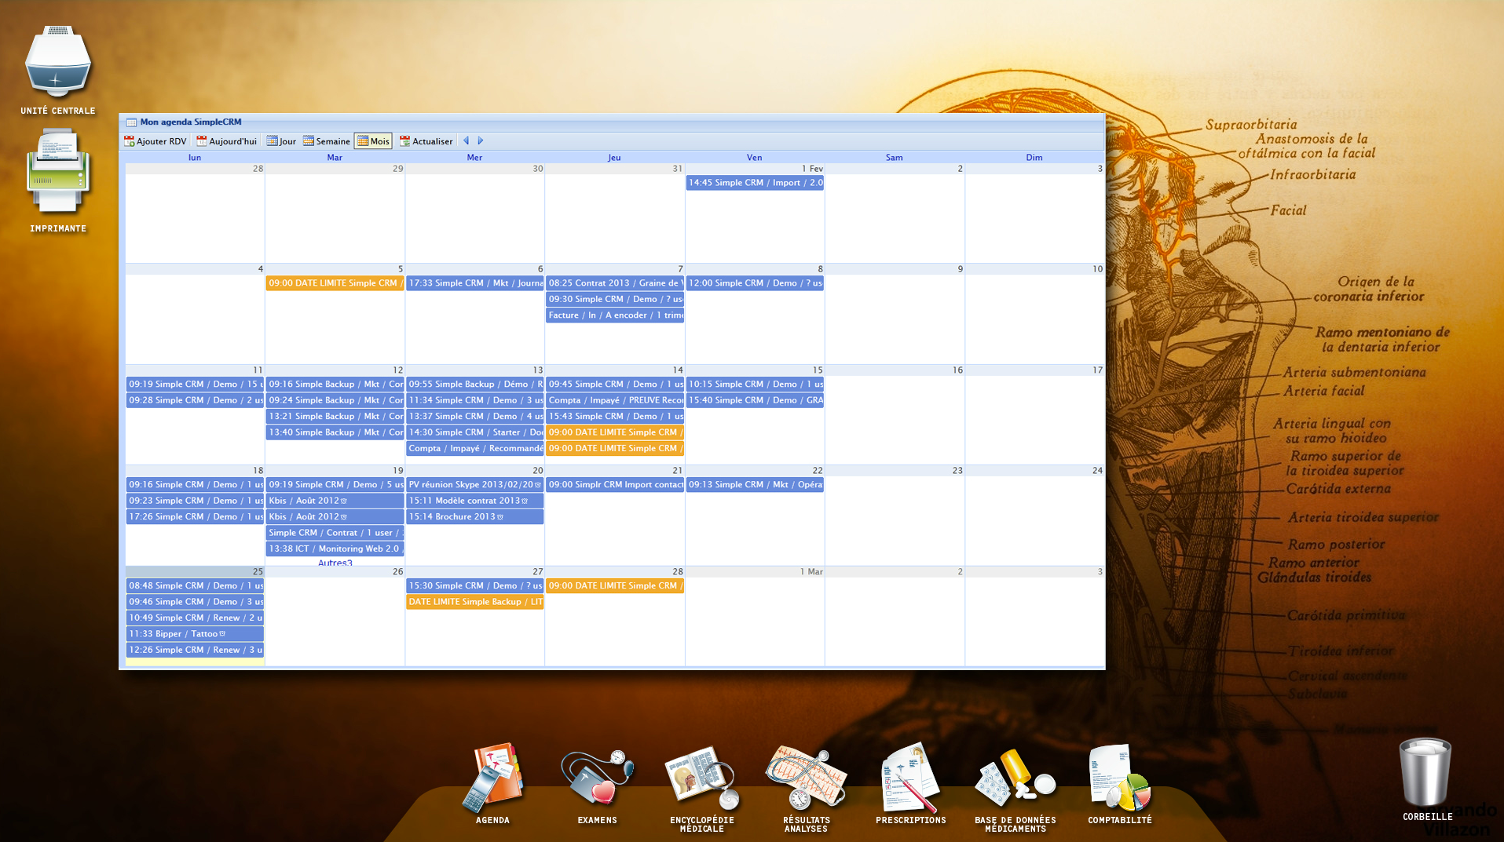The height and width of the screenshot is (842, 1504).
Task: Click the agenda window title icon
Action: 131,122
